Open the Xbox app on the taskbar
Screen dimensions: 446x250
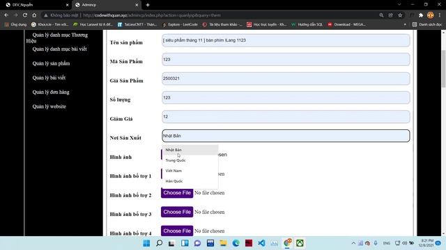(300, 243)
